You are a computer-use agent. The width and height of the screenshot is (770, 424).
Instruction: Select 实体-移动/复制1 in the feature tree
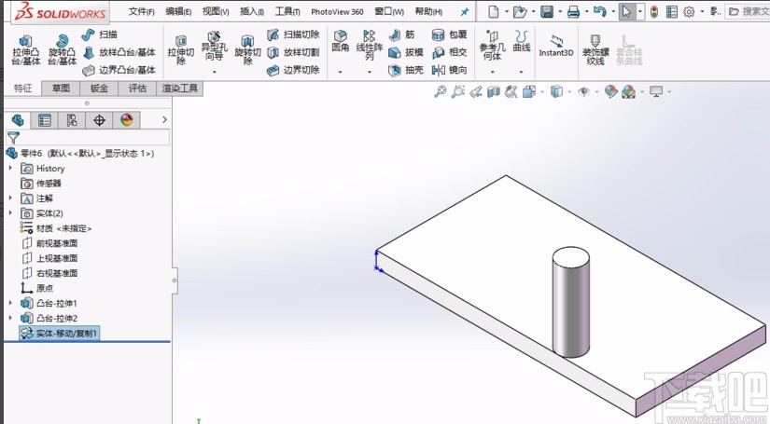tap(66, 334)
